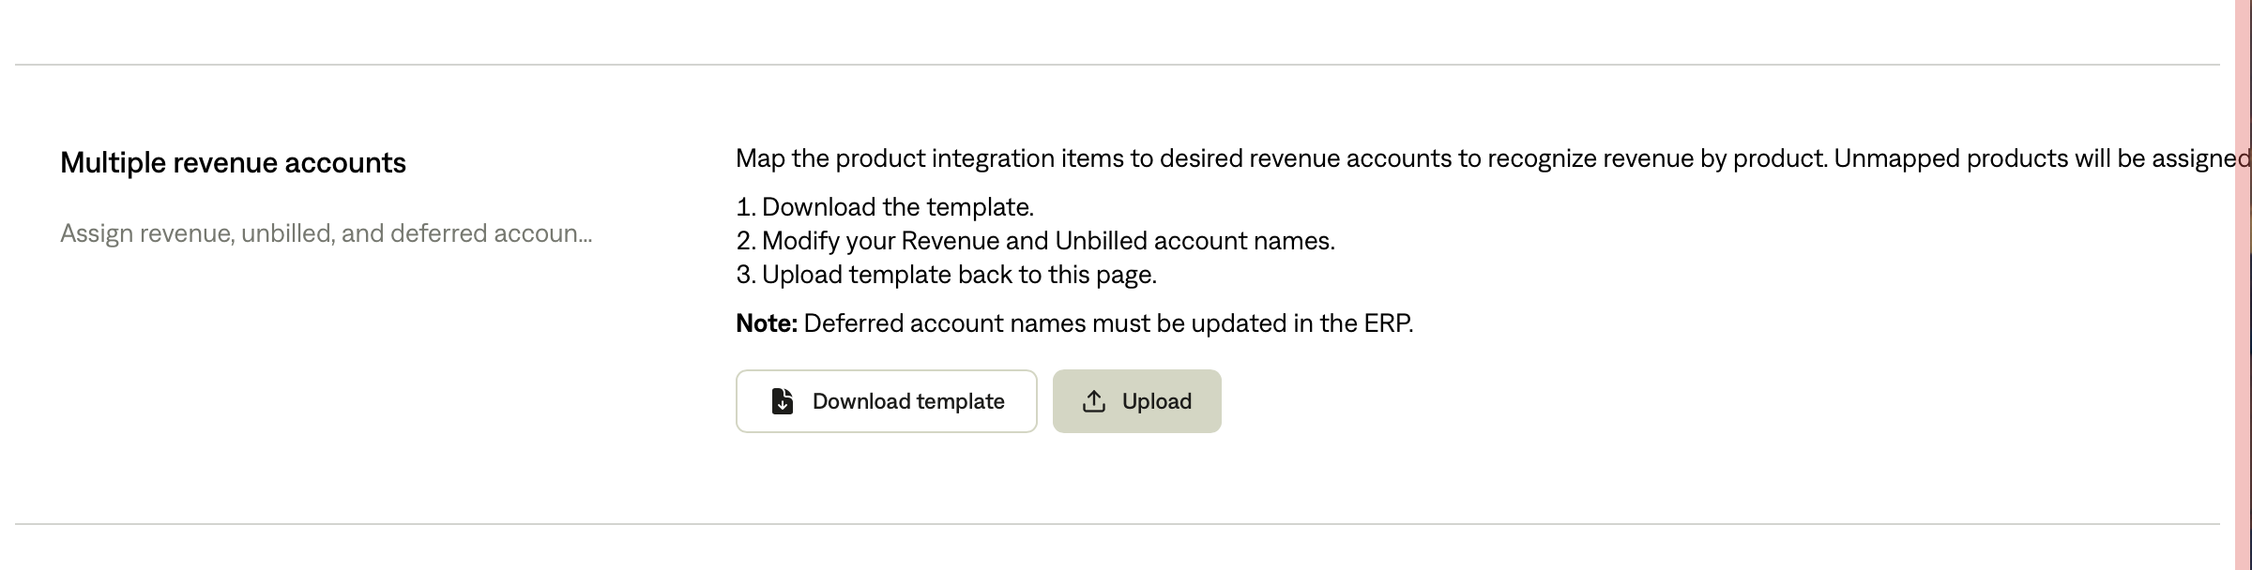This screenshot has height=570, width=2252.
Task: Click the 'Modify your Revenue and Unbilled' step
Action: point(1047,241)
